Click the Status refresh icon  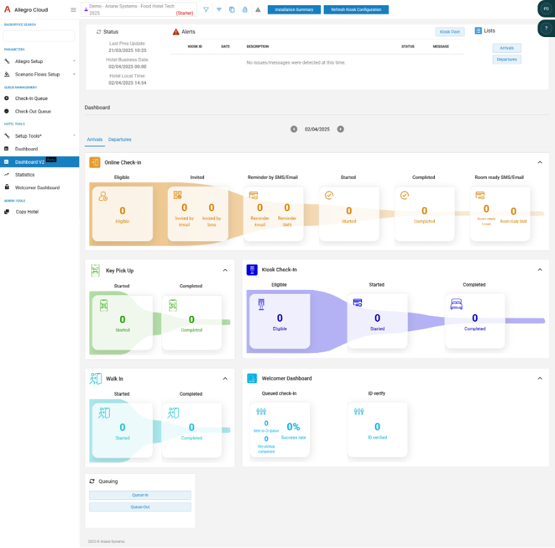coord(99,32)
